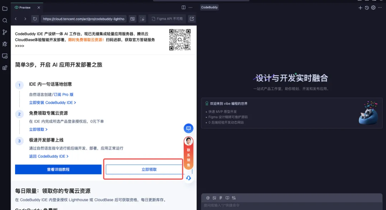Click the 自然语言创建 link text
Image resolution: width=386 pixels, height=210 pixels.
tap(40, 94)
